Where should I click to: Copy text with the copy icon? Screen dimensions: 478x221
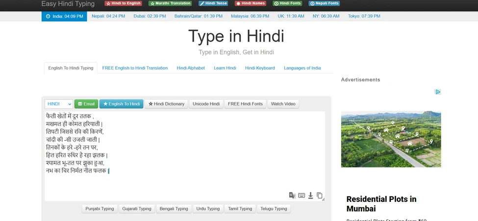point(319,196)
